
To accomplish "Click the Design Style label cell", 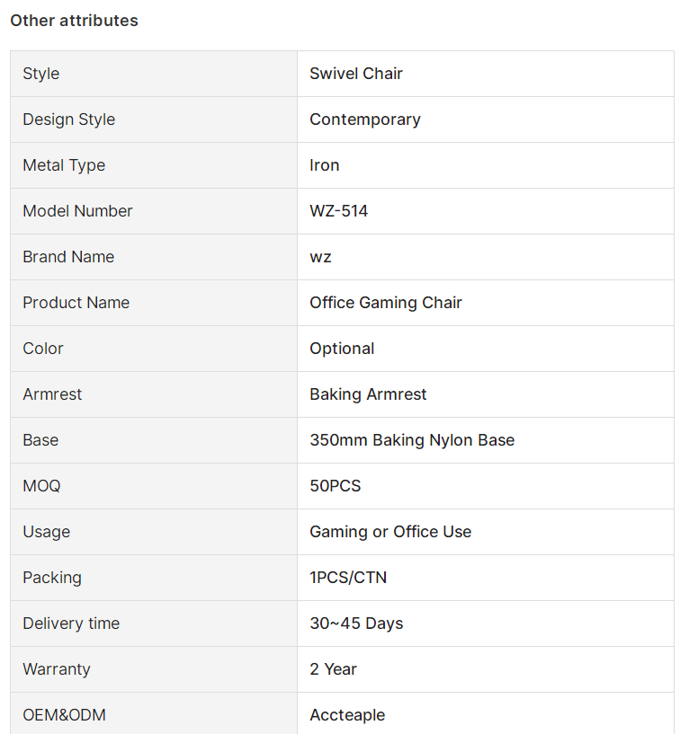I will click(154, 119).
